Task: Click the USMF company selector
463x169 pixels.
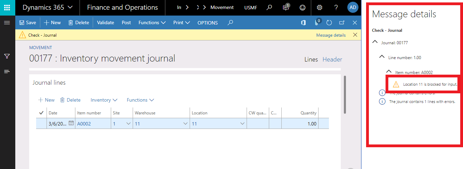Action: pyautogui.click(x=251, y=7)
